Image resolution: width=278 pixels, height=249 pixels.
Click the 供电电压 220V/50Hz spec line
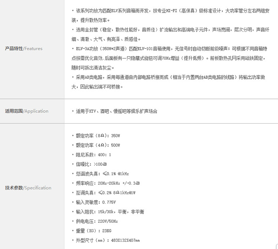(96, 221)
